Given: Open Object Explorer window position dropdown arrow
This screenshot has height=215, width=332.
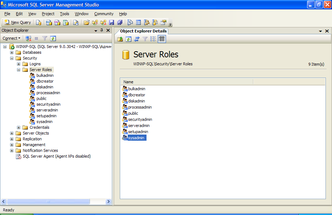Looking at the screenshot, I should click(x=96, y=31).
